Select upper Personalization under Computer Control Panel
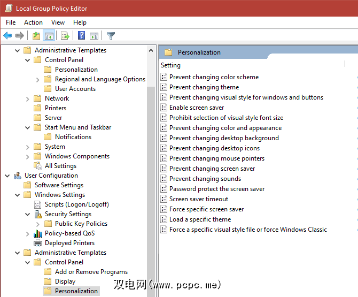Screen dimensions: 358x297 click(x=76, y=70)
